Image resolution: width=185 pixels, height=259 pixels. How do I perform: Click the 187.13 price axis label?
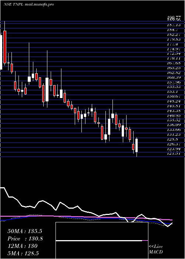174,25
